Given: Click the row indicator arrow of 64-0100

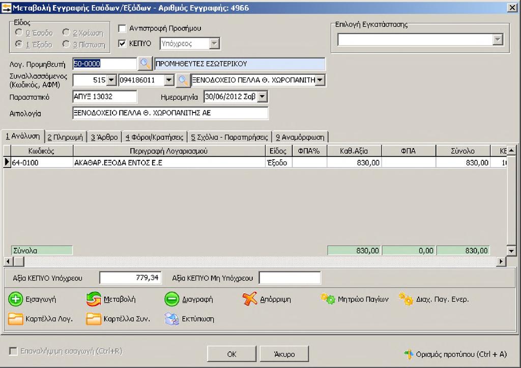Looking at the screenshot, I should (x=7, y=162).
